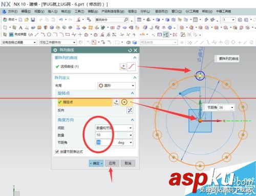
Task: Click the arc center snap point icon
Action: 227,42
